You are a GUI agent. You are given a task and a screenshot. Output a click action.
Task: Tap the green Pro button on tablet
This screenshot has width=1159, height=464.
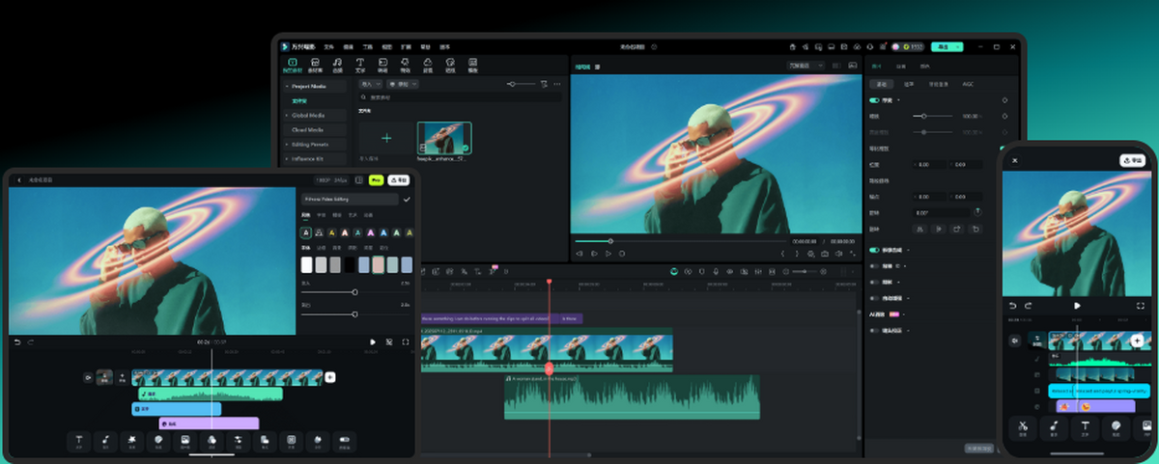[375, 179]
